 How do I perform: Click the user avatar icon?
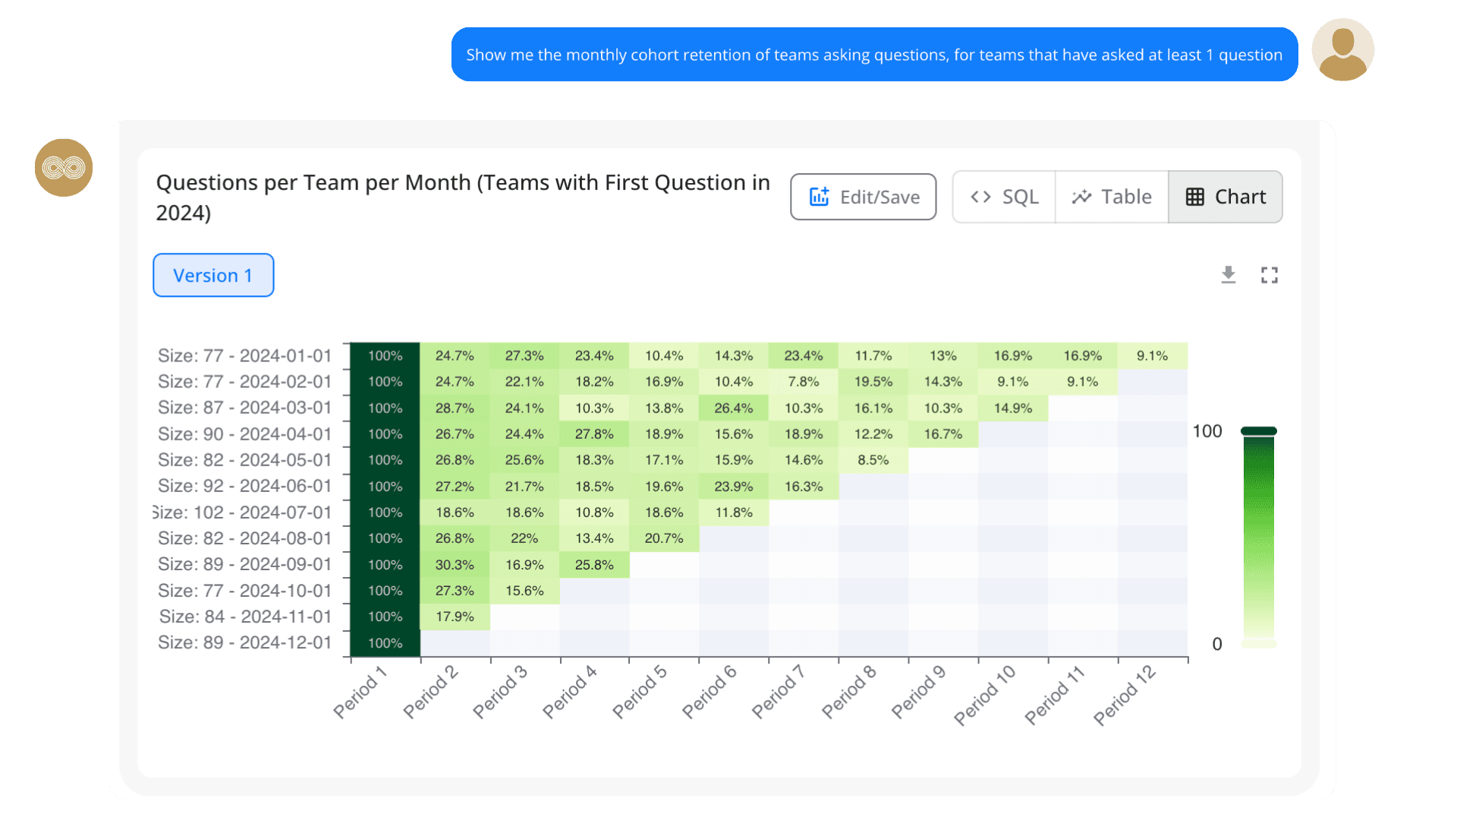pos(1342,50)
